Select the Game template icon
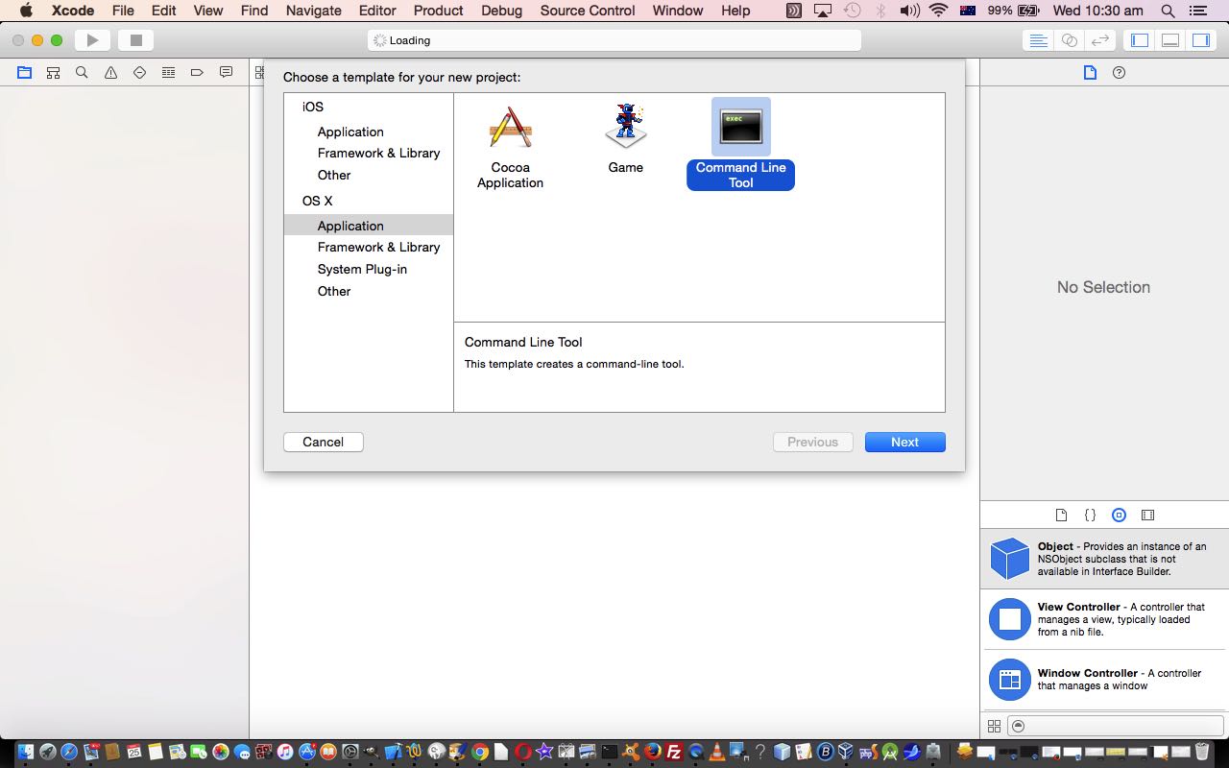Viewport: 1229px width, 768px height. (x=625, y=127)
